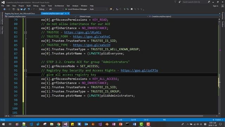
Task: Open the Build menu
Action: tap(28, 6)
